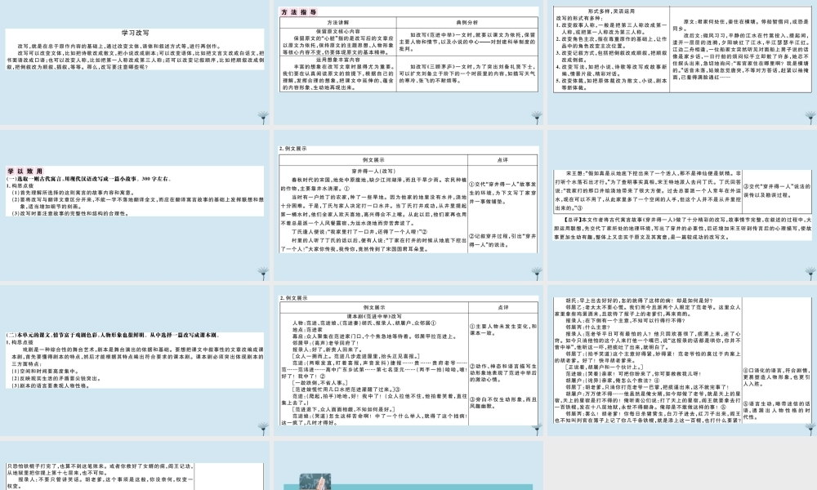Click the '1.构思点拨' line in 学以致用 slide
The height and width of the screenshot is (490, 817).
point(20,185)
